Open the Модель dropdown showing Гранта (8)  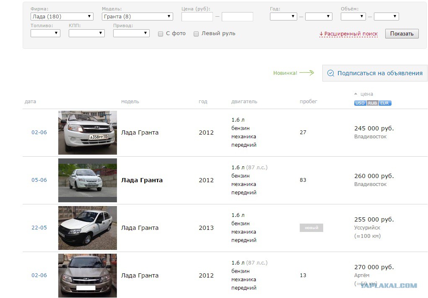(137, 17)
